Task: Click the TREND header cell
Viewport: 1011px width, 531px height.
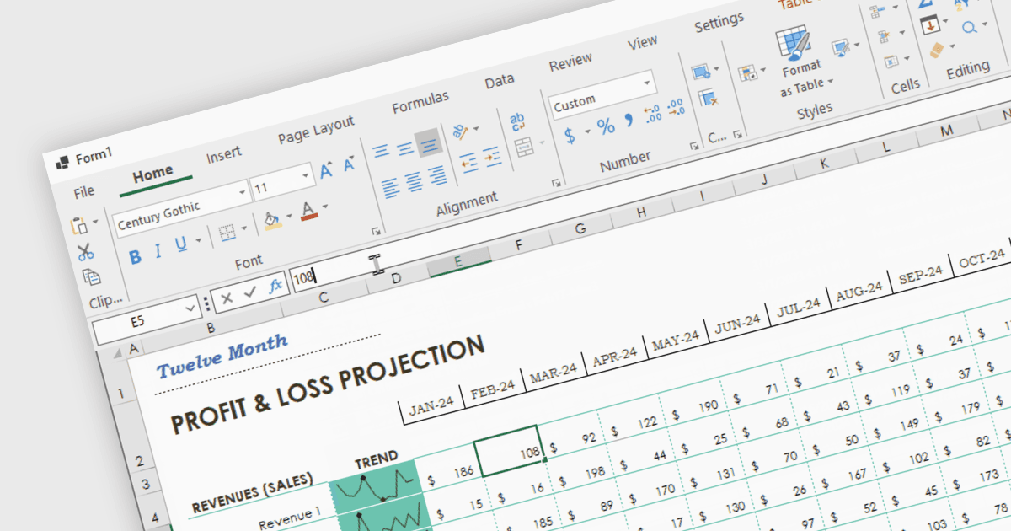Action: [376, 460]
